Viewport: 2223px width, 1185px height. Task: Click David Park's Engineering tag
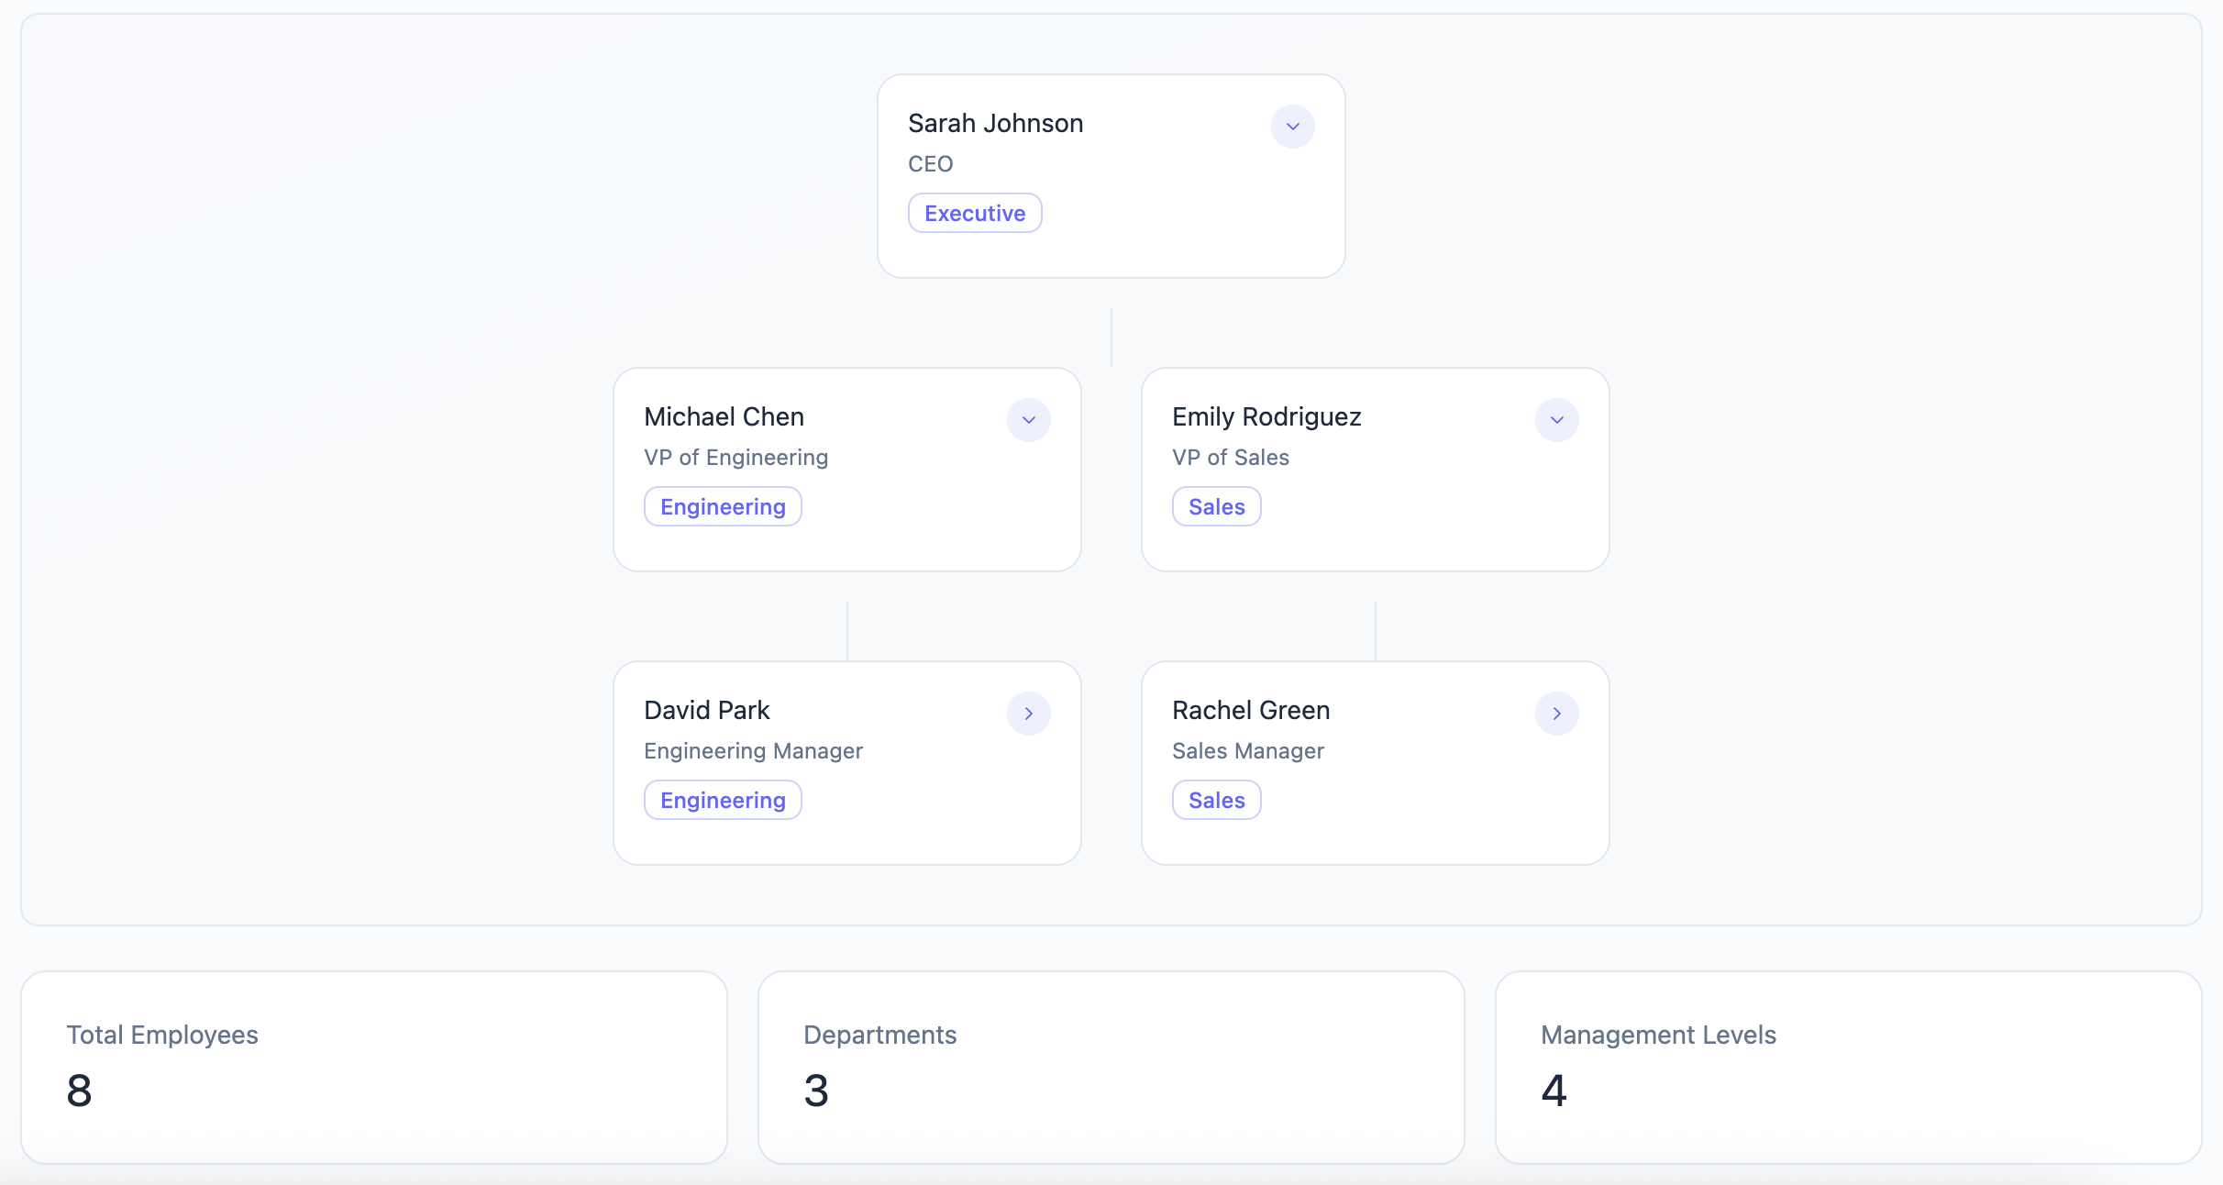(x=723, y=800)
